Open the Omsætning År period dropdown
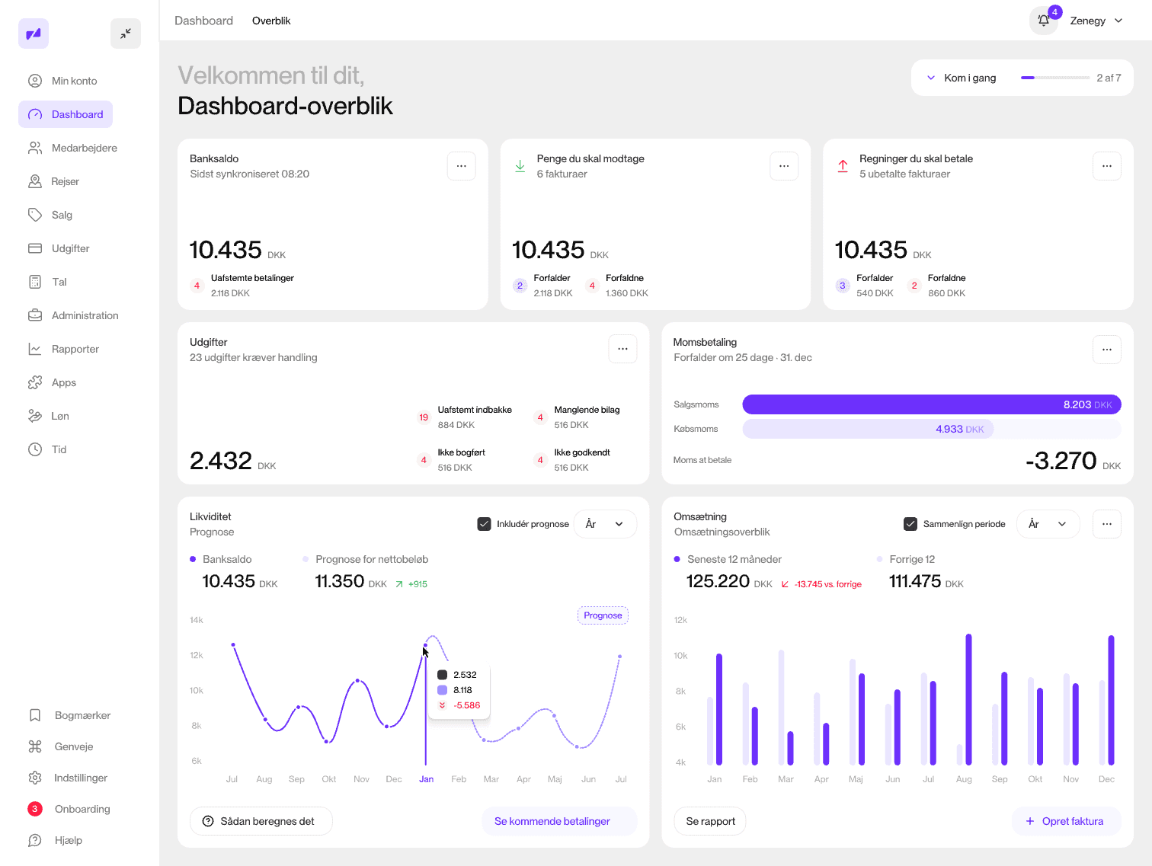Image resolution: width=1152 pixels, height=866 pixels. pyautogui.click(x=1048, y=524)
